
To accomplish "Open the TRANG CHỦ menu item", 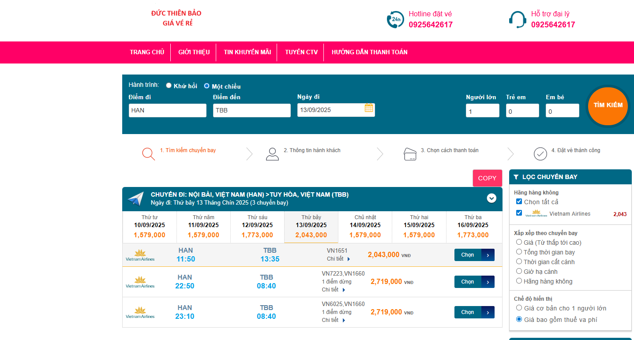I will 147,52.
